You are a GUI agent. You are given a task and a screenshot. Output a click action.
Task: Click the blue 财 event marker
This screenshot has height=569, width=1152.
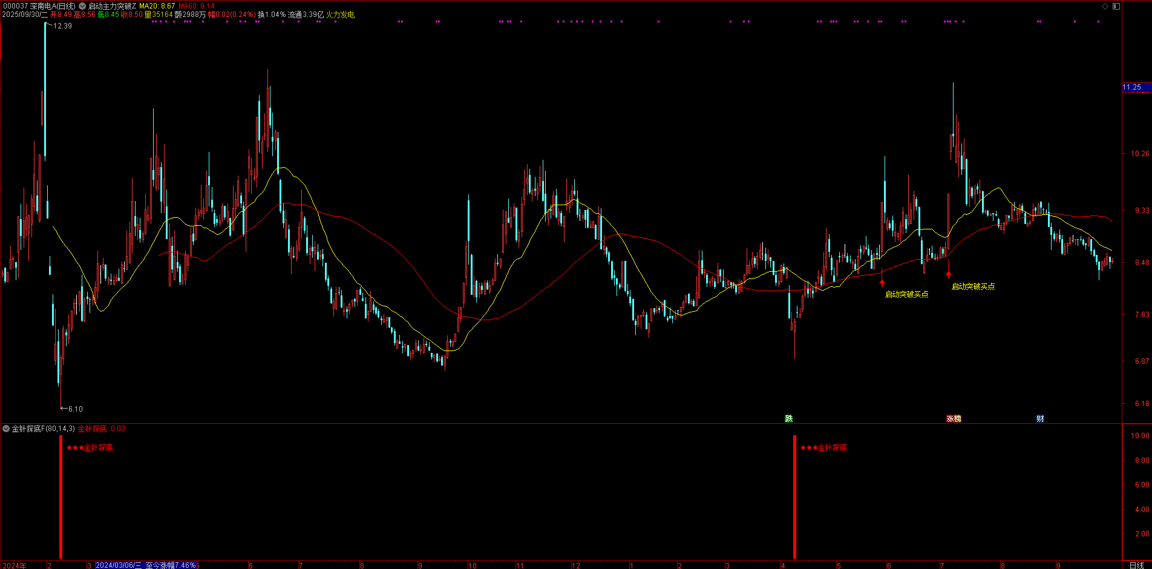(x=1039, y=418)
